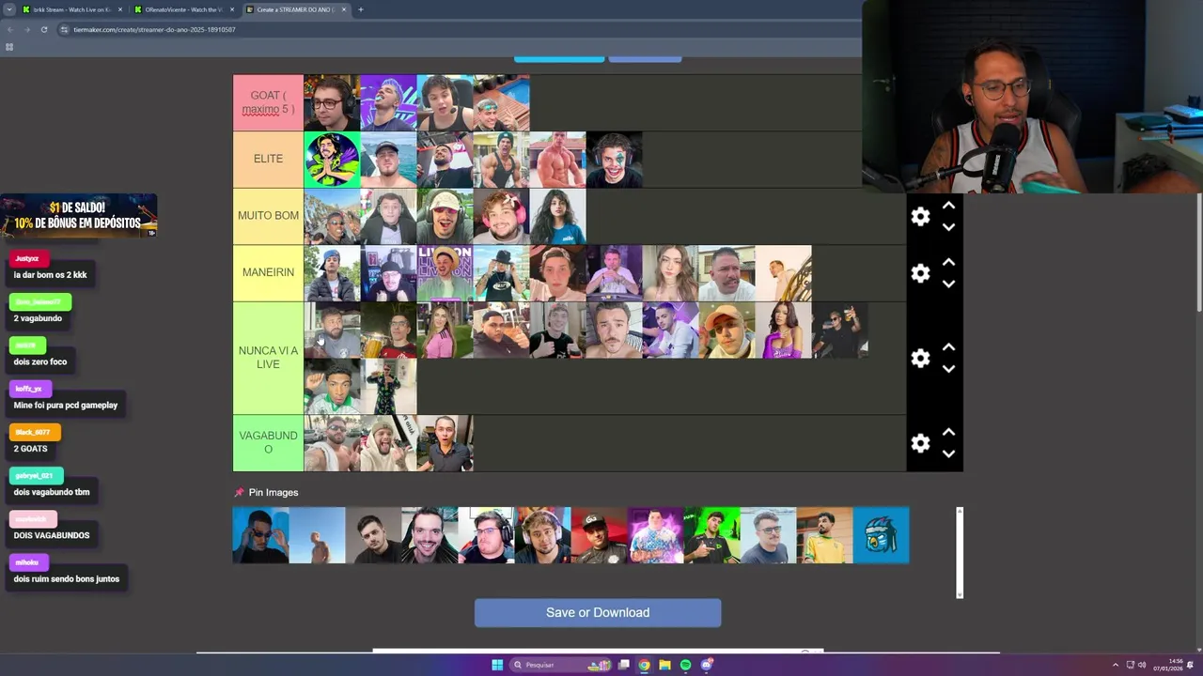Click chat message 'dois ruim sendo bons juntos'

(67, 578)
